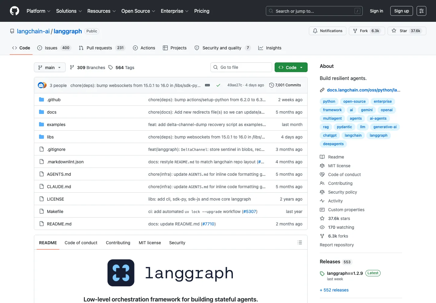
Task: Open the CLAUDE.md file
Action: pyautogui.click(x=59, y=187)
